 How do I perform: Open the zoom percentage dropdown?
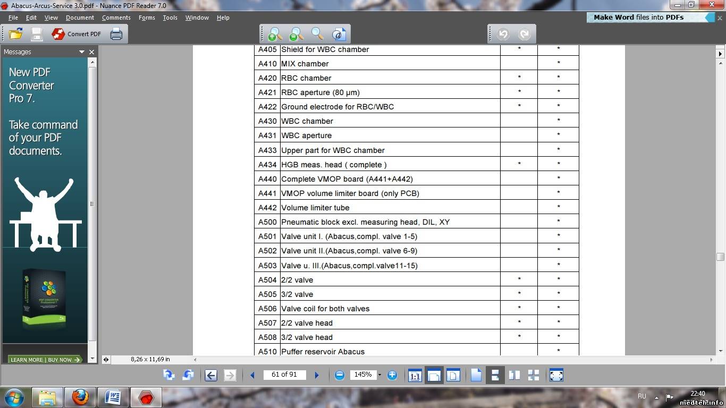tap(379, 375)
